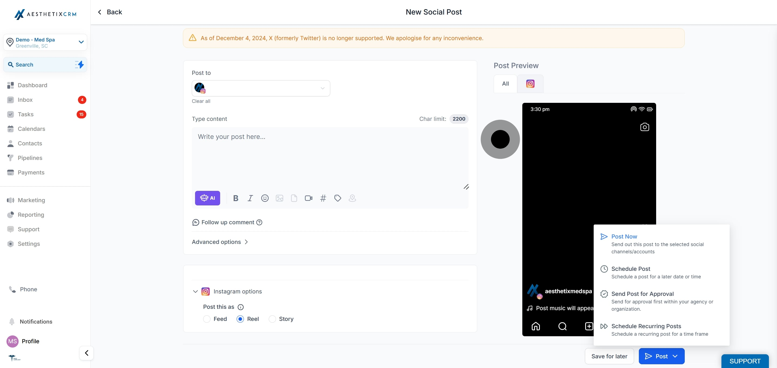Screen dimensions: 777x368
Task: Choose Schedule Post from the menu
Action: click(631, 269)
